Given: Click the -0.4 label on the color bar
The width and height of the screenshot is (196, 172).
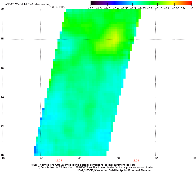Looking at the screenshot, I should pos(116,8).
